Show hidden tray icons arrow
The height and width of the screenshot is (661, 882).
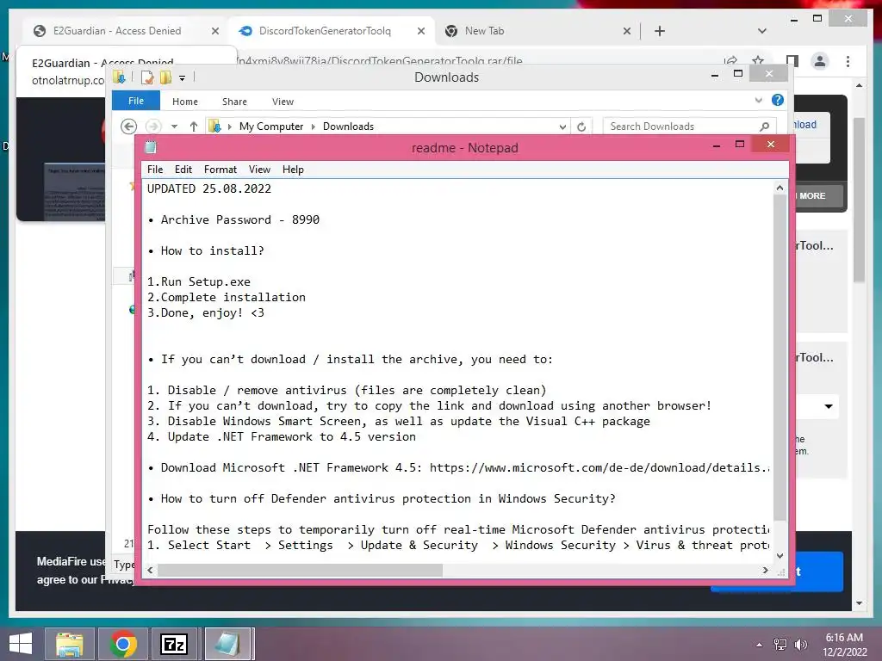[x=759, y=645]
